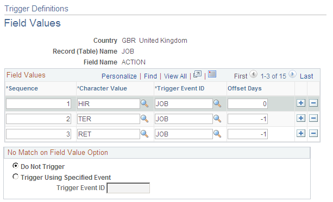333x202 pixels.
Task: Show previous rows arrow next to First
Action: tap(253, 74)
